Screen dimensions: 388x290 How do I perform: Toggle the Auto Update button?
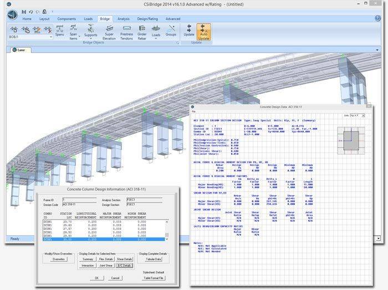[x=203, y=32]
